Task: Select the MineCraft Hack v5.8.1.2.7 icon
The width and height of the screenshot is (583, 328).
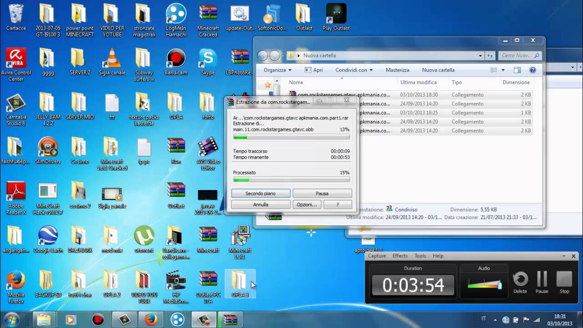Action: [x=48, y=198]
